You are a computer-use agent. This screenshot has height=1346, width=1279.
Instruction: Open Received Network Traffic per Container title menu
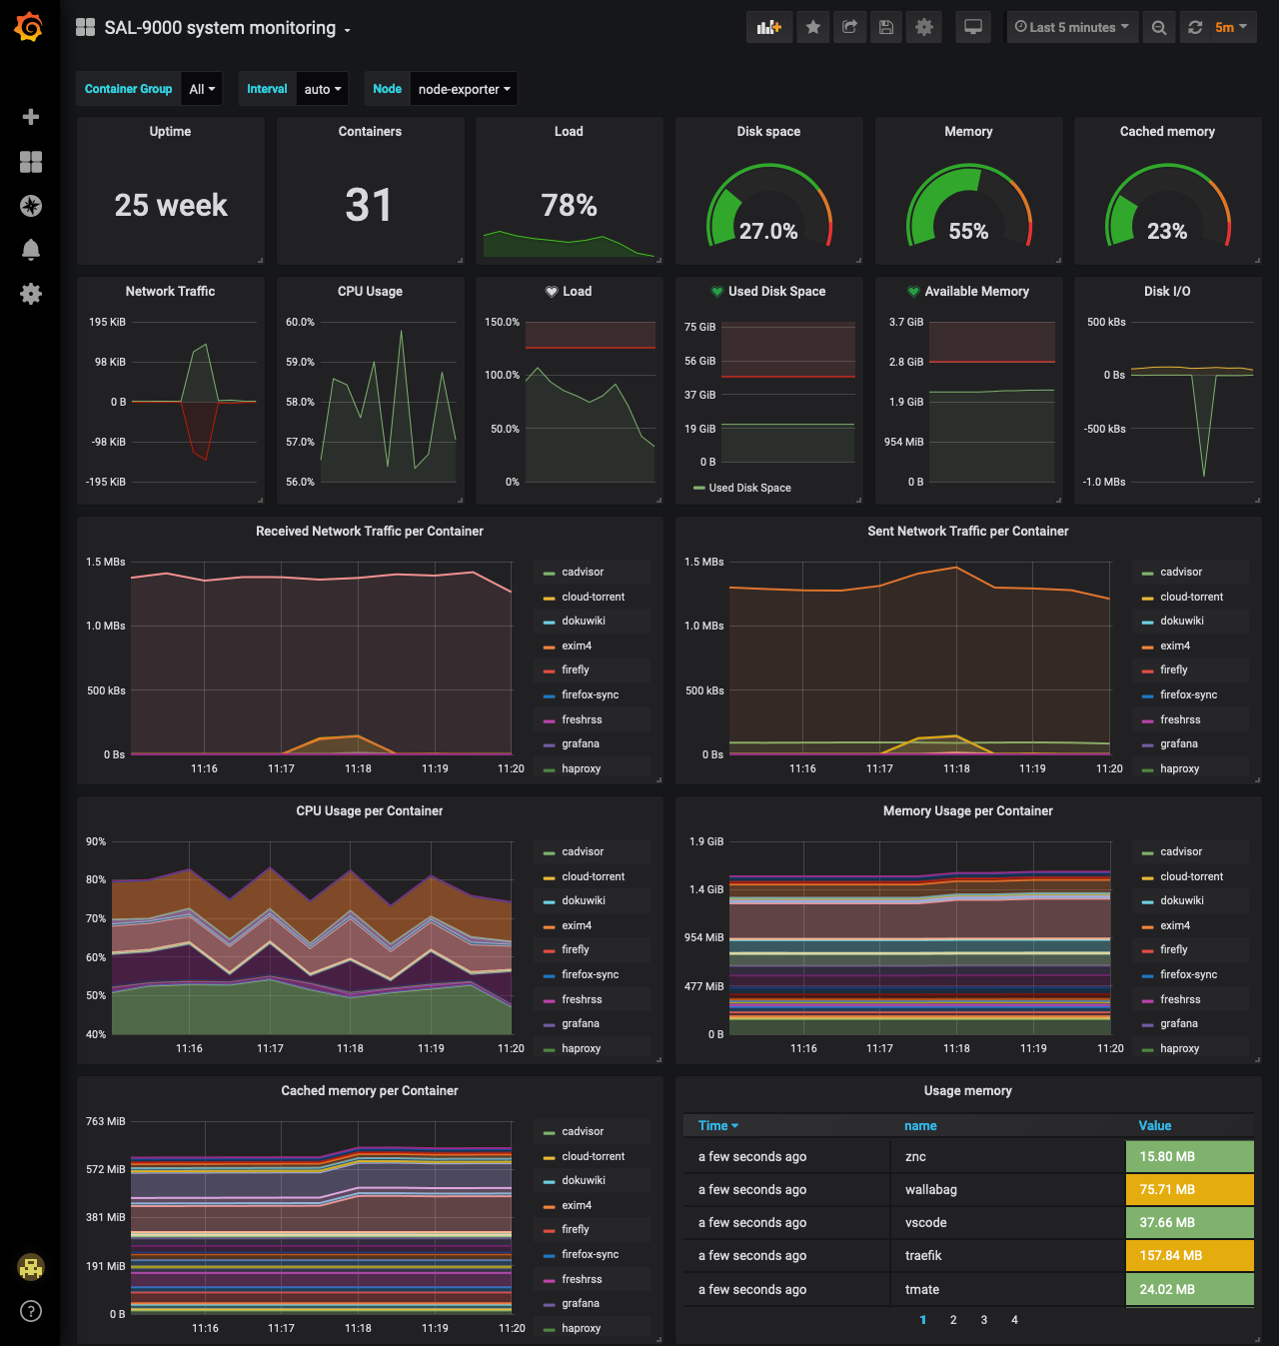click(x=370, y=532)
